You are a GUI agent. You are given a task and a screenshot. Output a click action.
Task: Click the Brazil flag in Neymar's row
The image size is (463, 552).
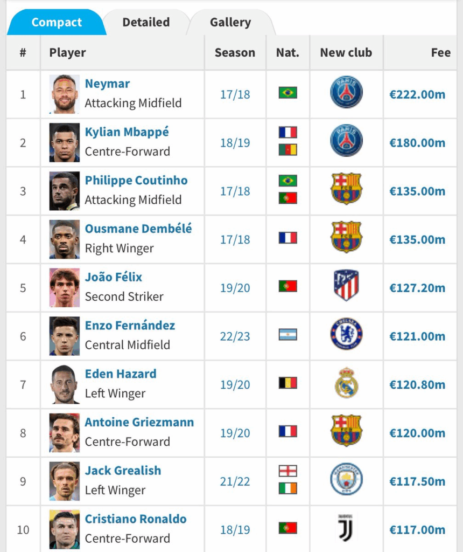click(x=288, y=93)
